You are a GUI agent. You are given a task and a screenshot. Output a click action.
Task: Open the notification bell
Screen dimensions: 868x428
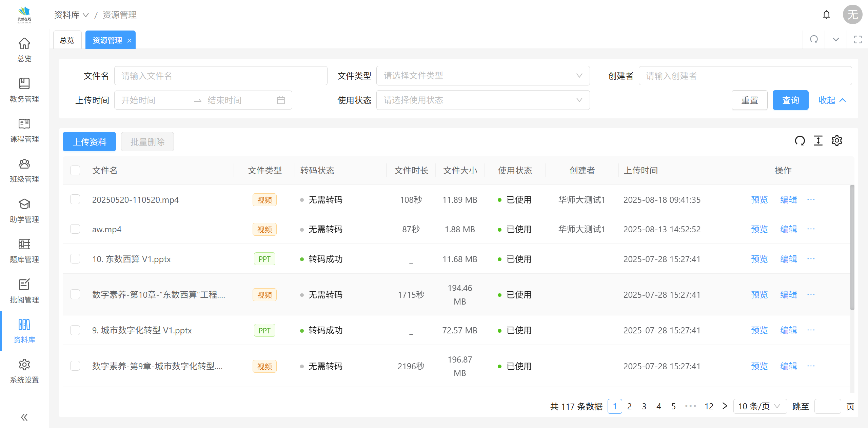826,15
